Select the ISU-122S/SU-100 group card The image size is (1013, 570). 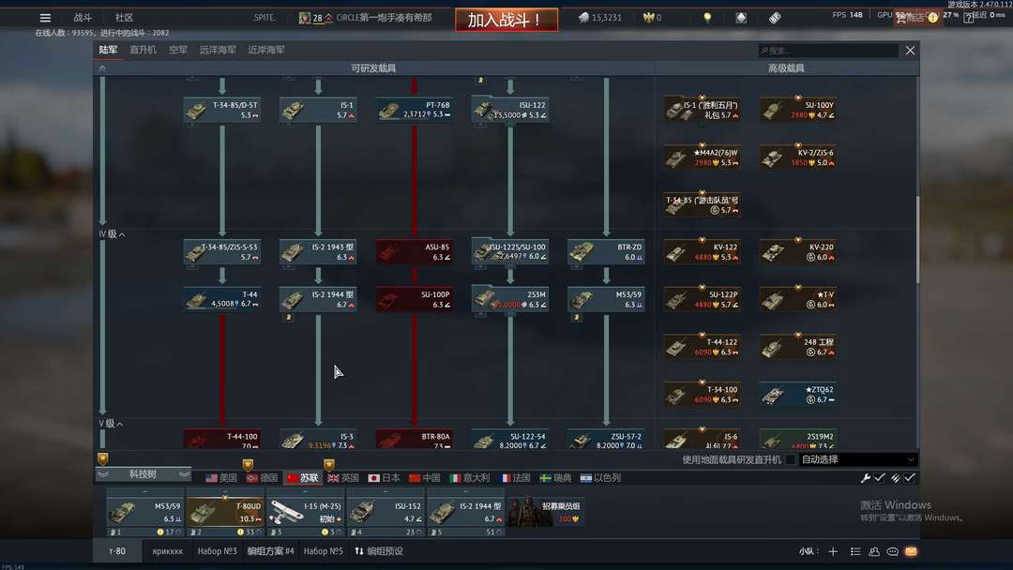[x=509, y=252]
